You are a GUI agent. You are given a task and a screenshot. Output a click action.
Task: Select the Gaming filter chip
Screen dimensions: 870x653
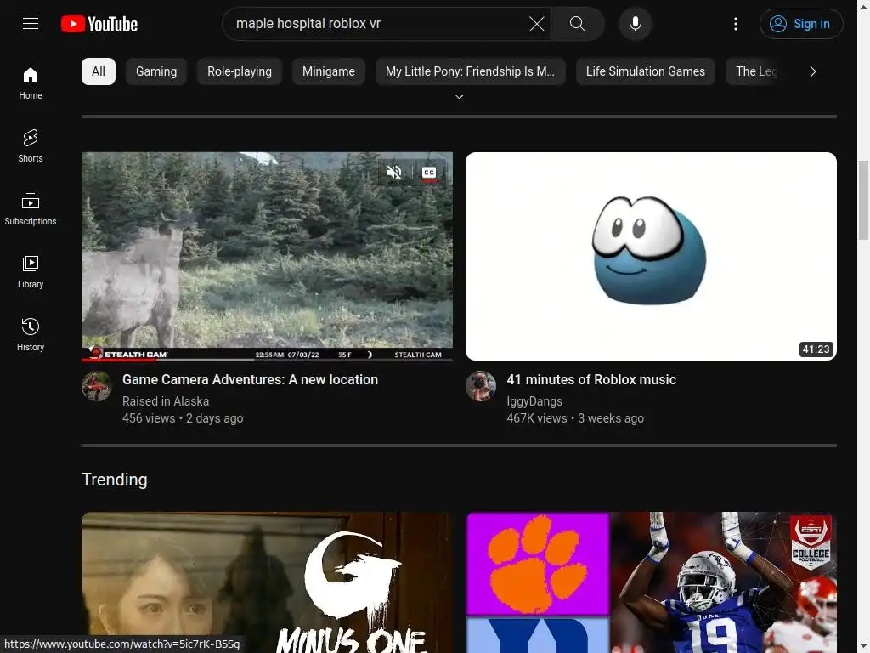tap(156, 71)
